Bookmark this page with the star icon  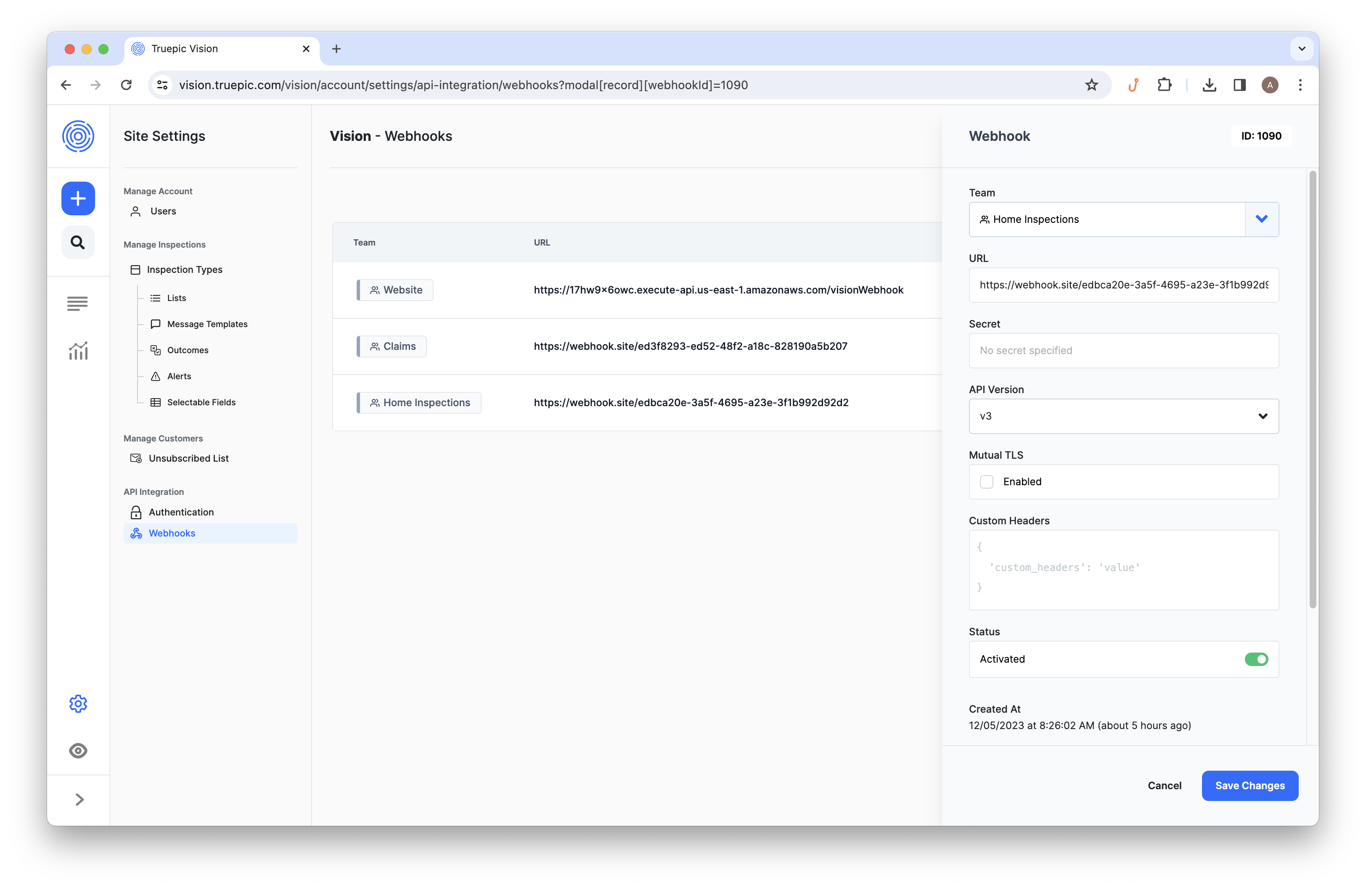click(1091, 85)
